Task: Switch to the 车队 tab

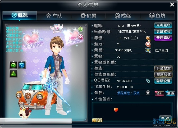Action: coord(54,16)
